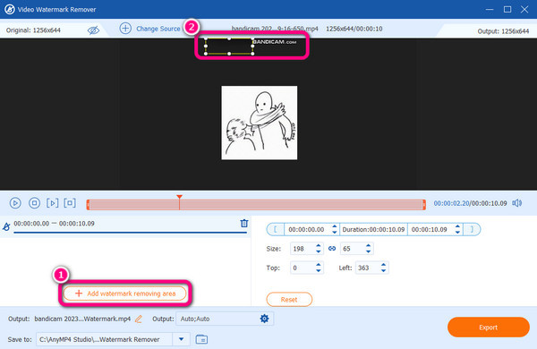Expand the Save to path dropdown
Image resolution: width=537 pixels, height=349 pixels.
pos(181,339)
